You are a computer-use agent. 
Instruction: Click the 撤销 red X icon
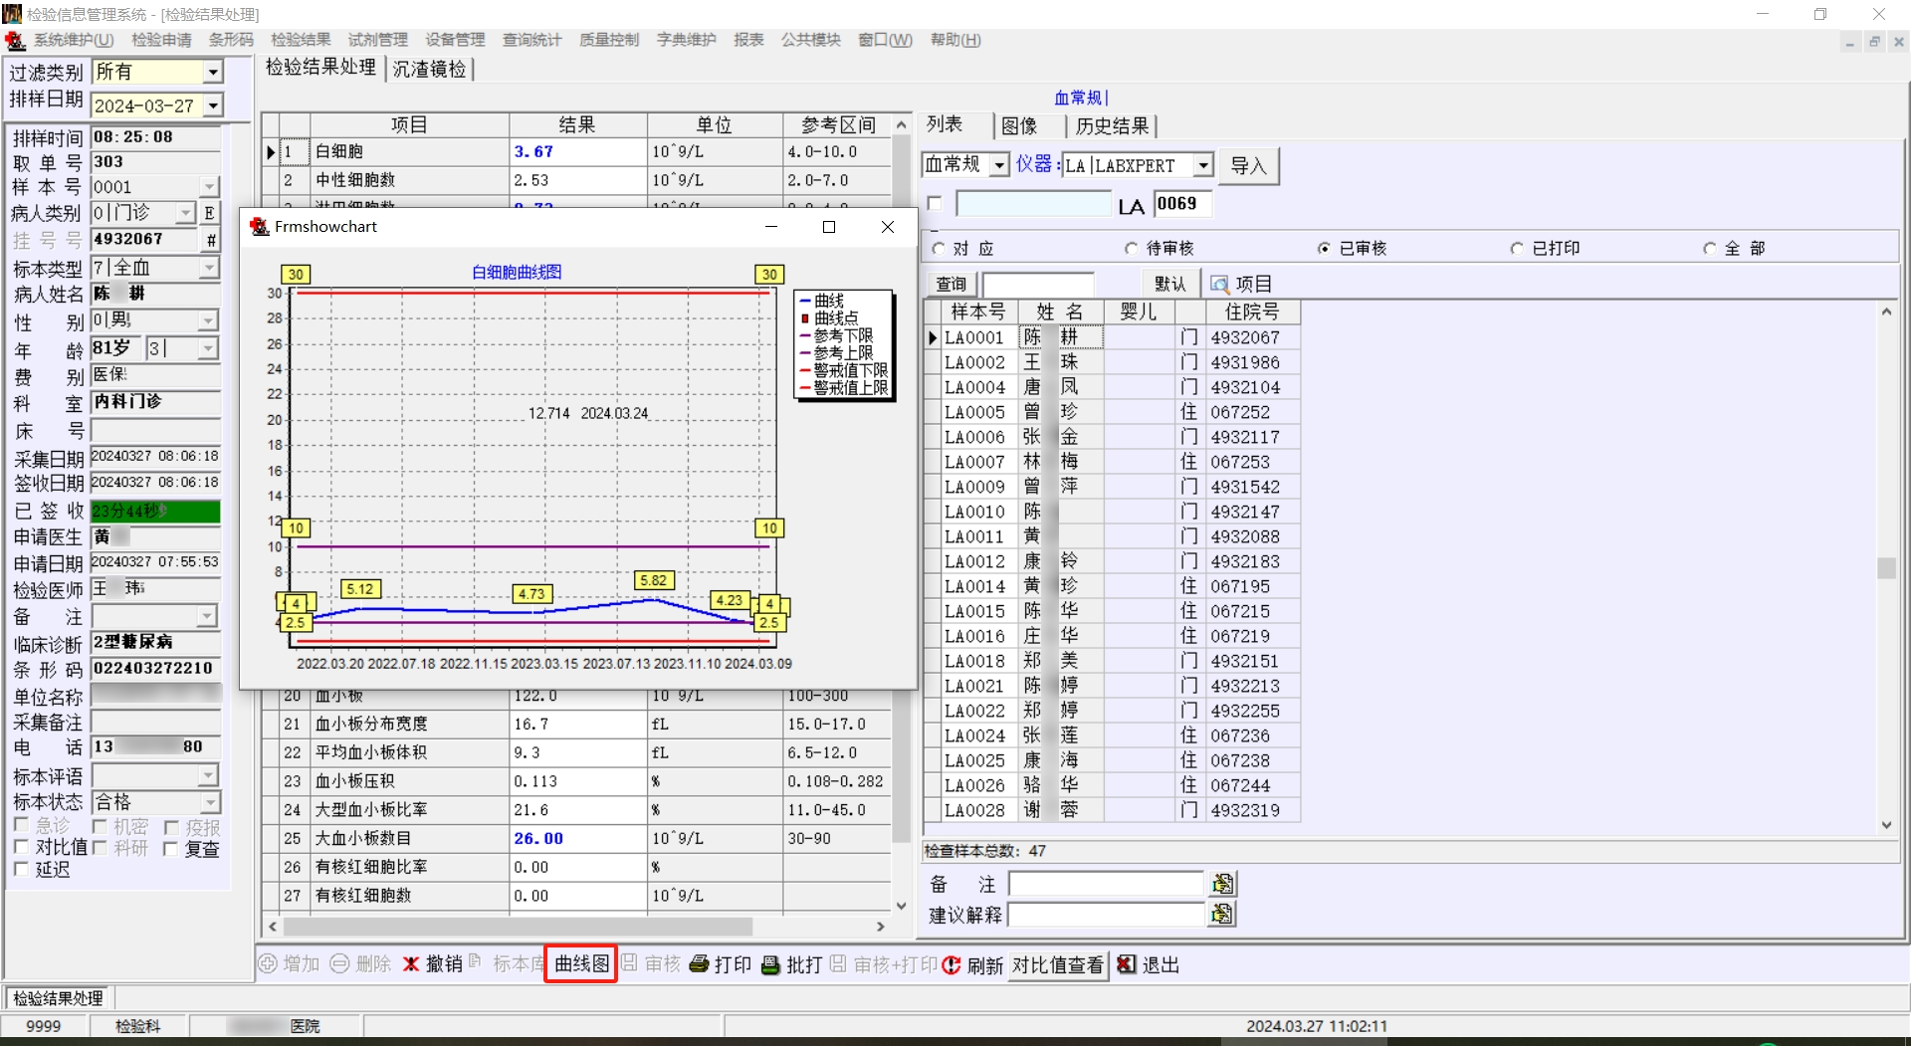point(411,964)
